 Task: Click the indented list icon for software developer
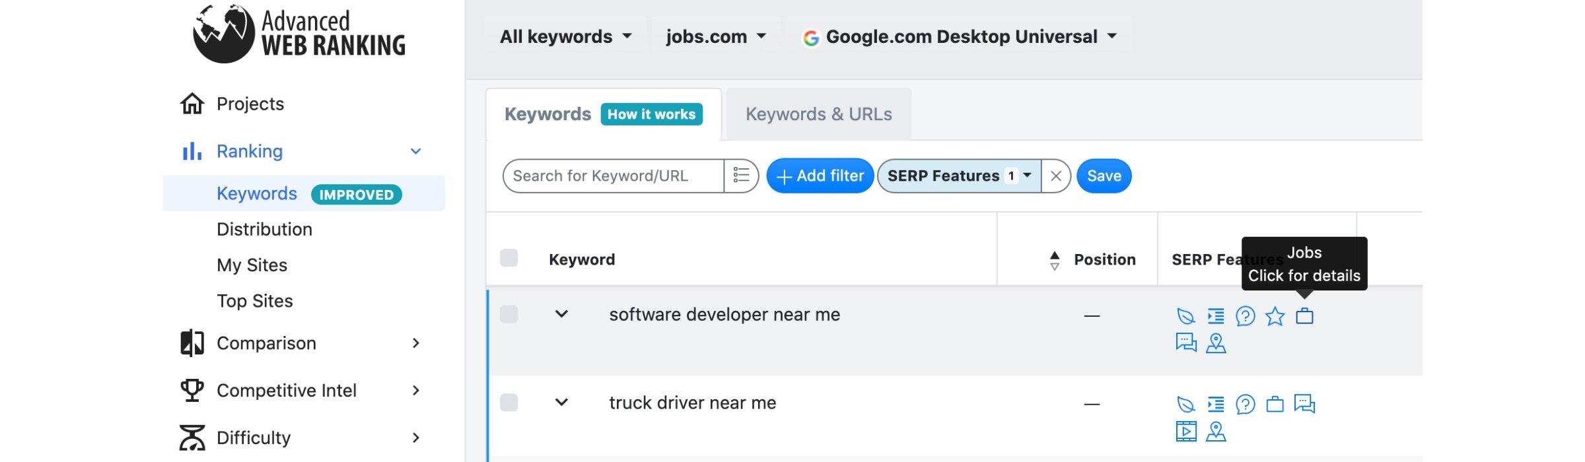pyautogui.click(x=1216, y=316)
